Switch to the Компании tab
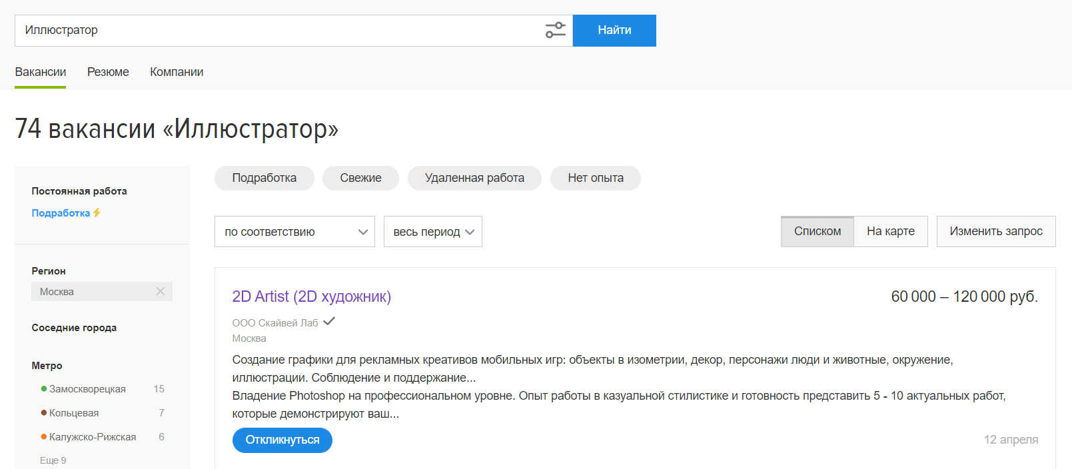1072x469 pixels. tap(177, 72)
